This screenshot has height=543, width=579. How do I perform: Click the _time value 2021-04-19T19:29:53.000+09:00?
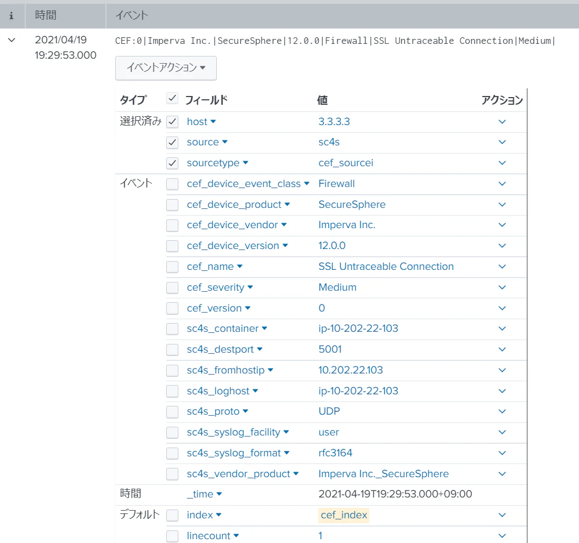395,494
